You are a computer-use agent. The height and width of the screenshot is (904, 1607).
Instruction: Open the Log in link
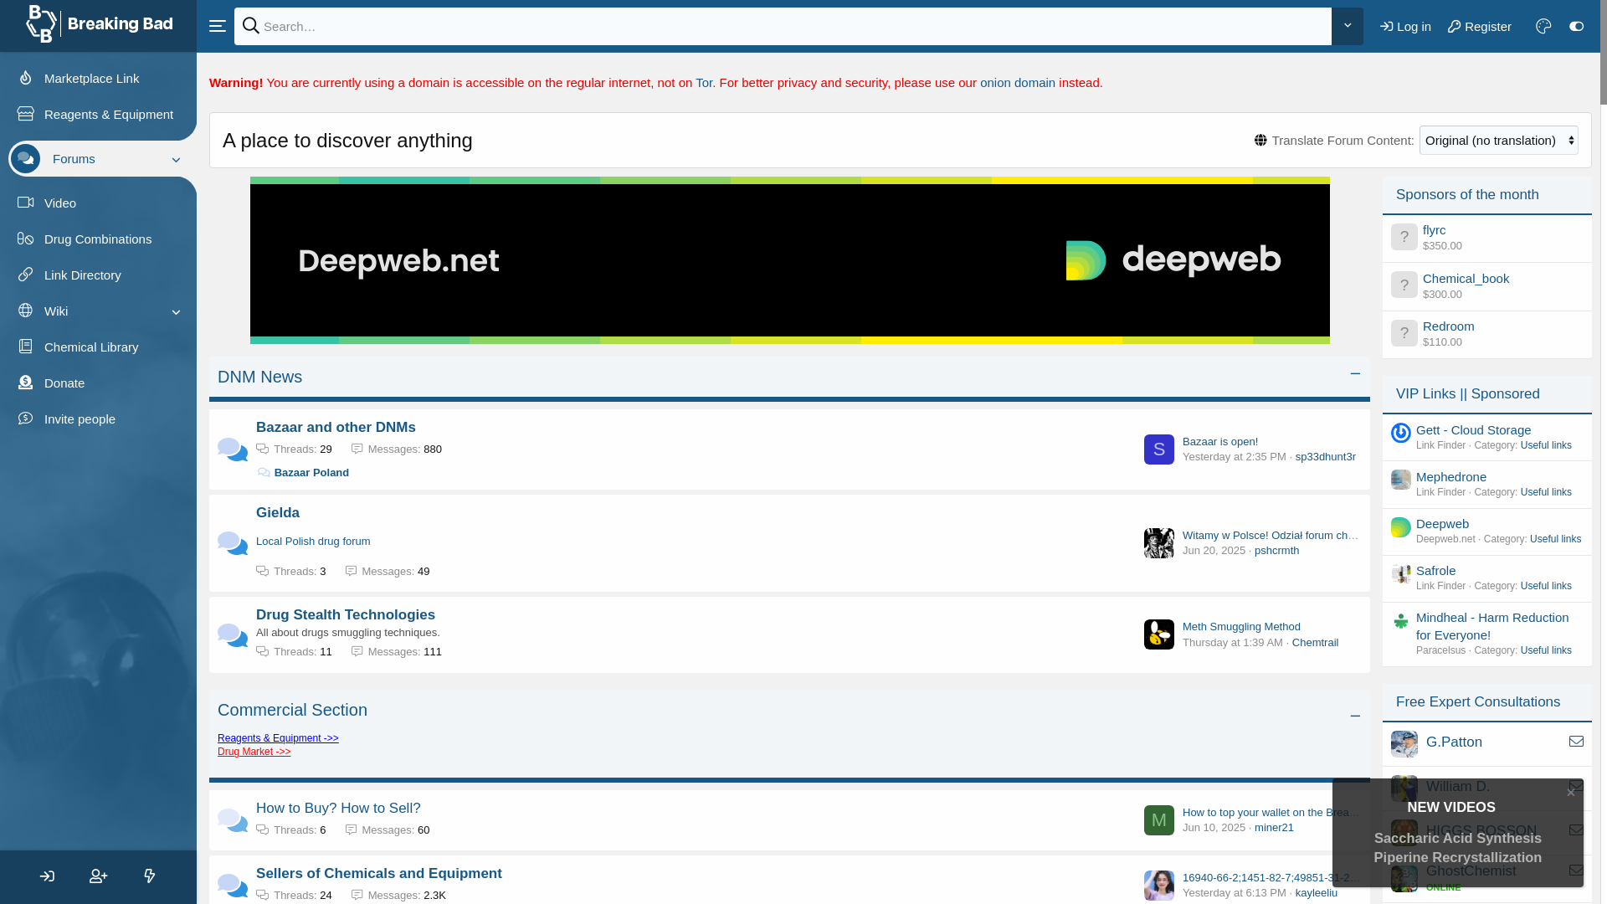[1405, 27]
